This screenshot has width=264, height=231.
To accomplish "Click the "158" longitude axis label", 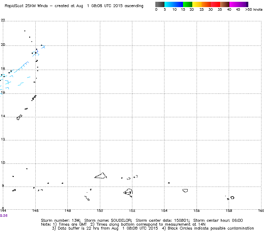I will [229, 210].
